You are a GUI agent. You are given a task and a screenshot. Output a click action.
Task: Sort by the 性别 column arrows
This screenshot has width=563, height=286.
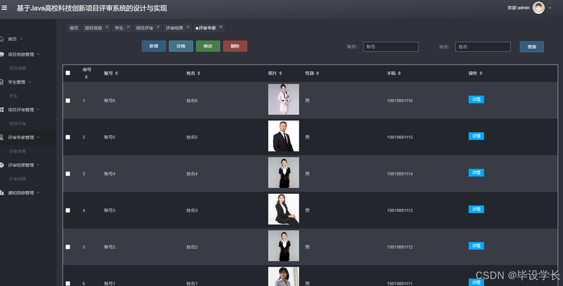[x=317, y=73]
